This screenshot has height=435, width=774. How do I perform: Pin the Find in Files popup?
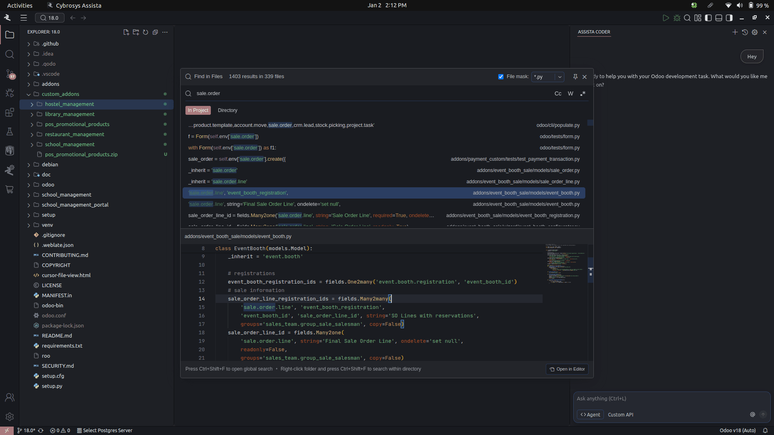[575, 77]
